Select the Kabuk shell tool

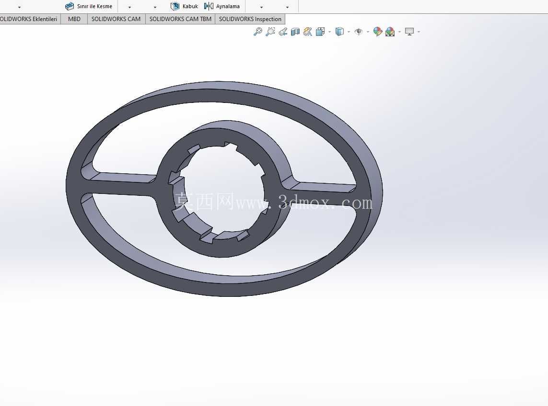[x=184, y=6]
